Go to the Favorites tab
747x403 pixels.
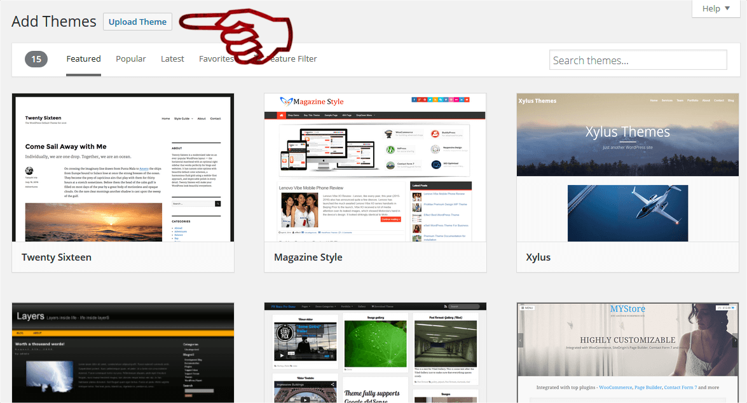pos(216,59)
